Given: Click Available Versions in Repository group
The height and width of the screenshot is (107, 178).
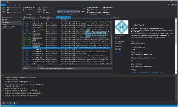Looking at the screenshot, I should coord(93,10).
